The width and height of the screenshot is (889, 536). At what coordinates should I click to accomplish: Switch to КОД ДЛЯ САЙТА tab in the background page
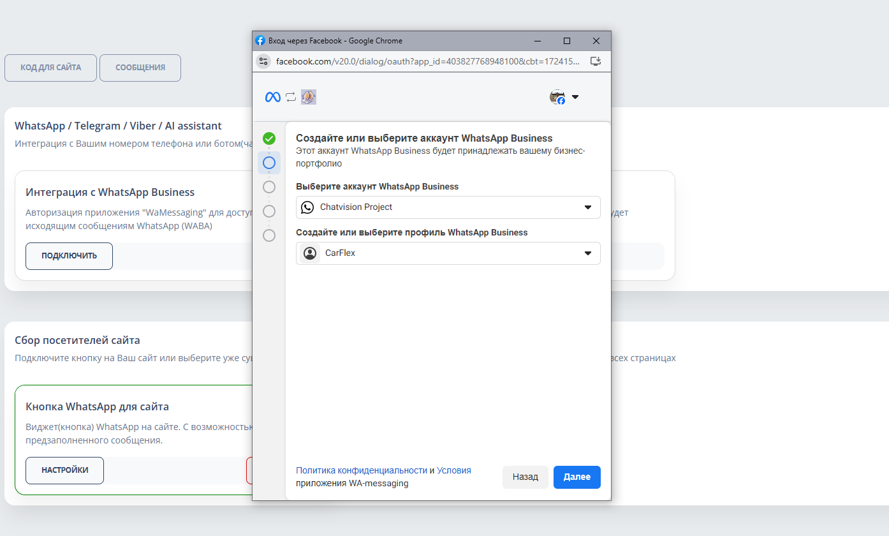click(x=51, y=68)
